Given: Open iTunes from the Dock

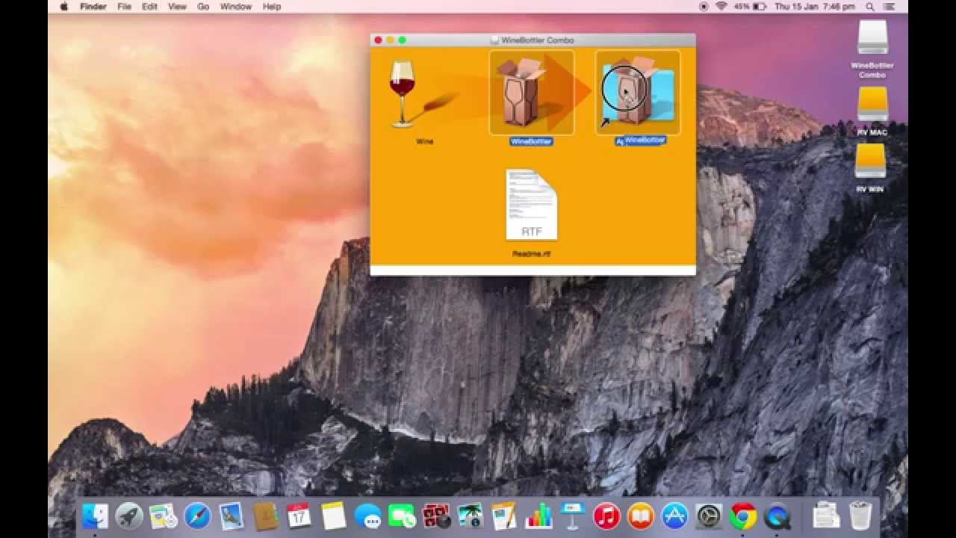Looking at the screenshot, I should [606, 516].
